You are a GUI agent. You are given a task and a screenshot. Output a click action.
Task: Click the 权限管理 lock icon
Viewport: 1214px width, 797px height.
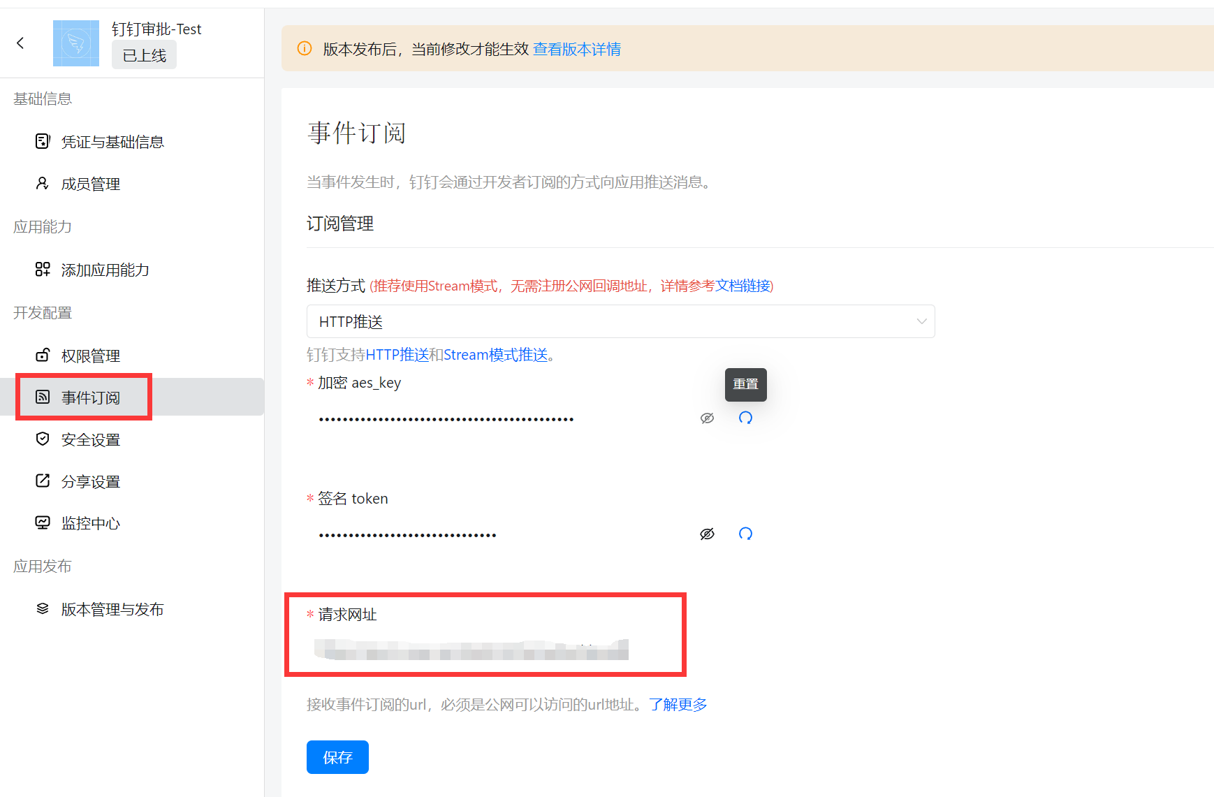[43, 355]
